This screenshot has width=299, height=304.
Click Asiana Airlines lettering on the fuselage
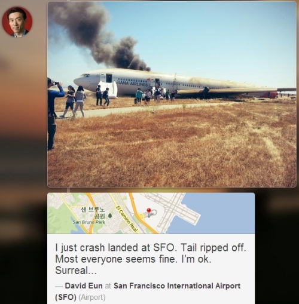pos(132,84)
